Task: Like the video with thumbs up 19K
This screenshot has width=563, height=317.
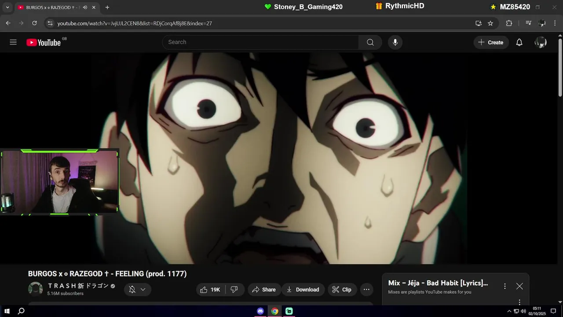Action: 210,289
